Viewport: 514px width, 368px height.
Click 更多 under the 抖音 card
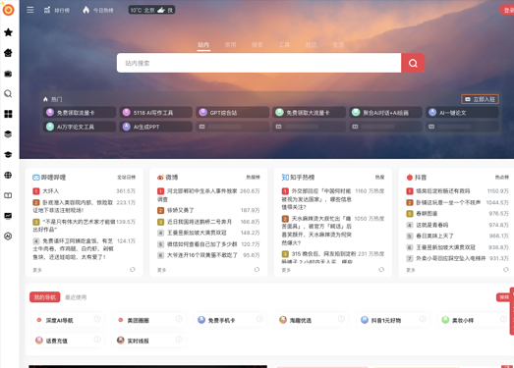411,270
